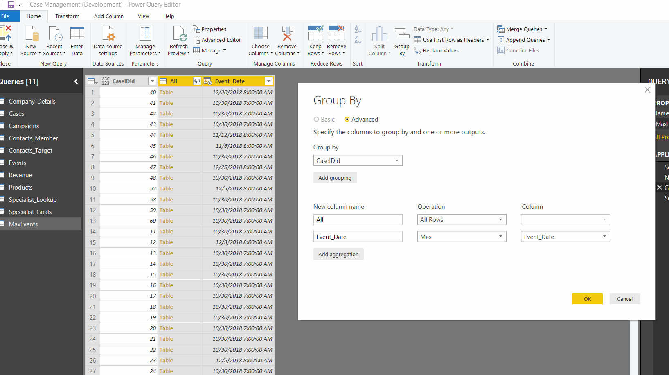Click the Add aggregation button

point(338,254)
